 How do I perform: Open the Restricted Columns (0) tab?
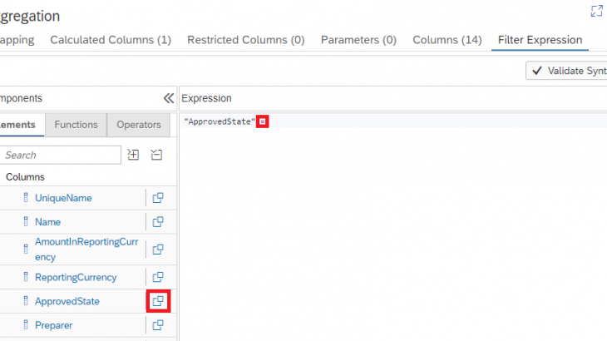point(245,40)
